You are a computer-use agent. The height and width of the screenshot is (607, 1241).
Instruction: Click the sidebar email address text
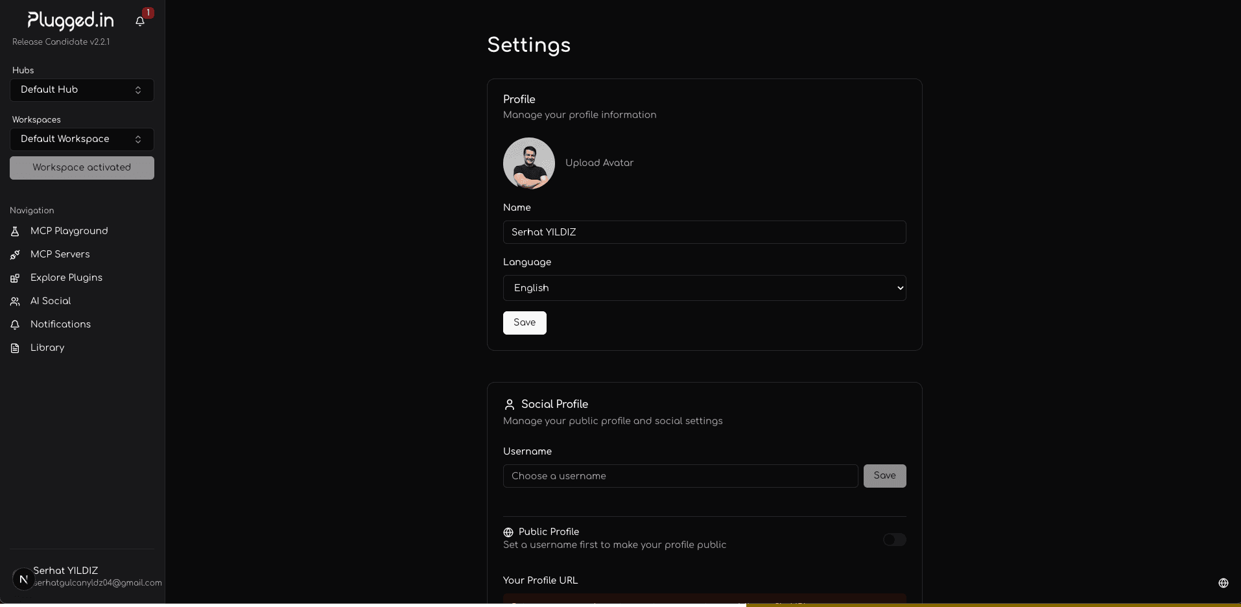[x=97, y=583]
